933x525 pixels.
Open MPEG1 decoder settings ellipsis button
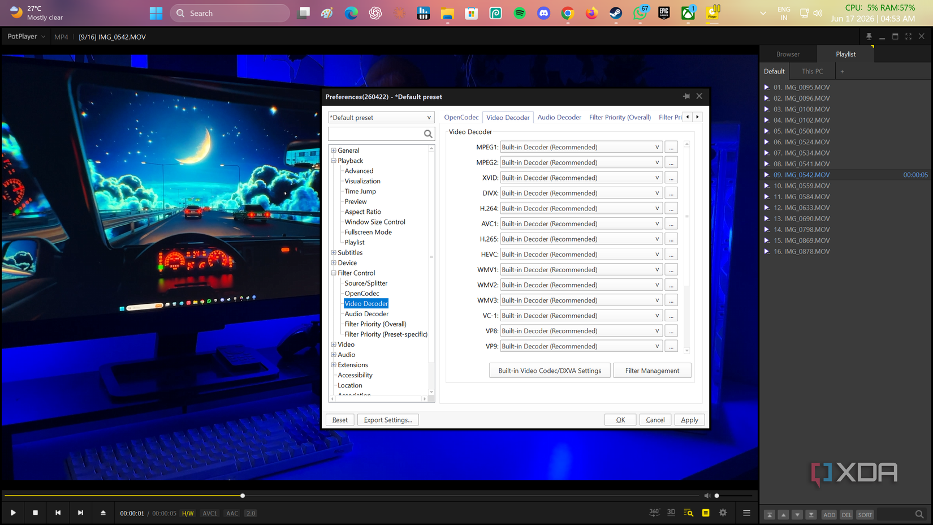click(x=671, y=147)
